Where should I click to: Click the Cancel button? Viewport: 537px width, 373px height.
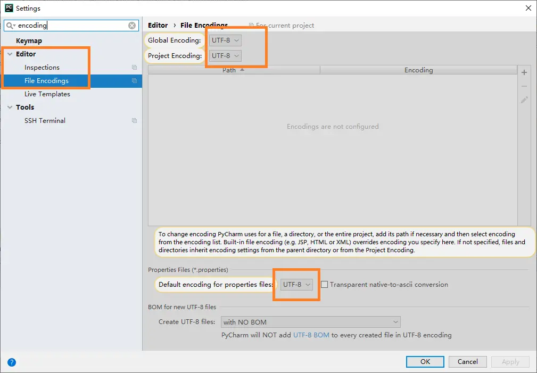[467, 362]
